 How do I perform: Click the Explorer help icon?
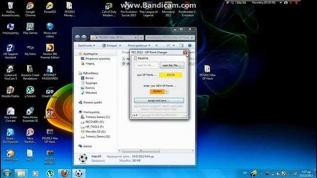[x=190, y=45]
